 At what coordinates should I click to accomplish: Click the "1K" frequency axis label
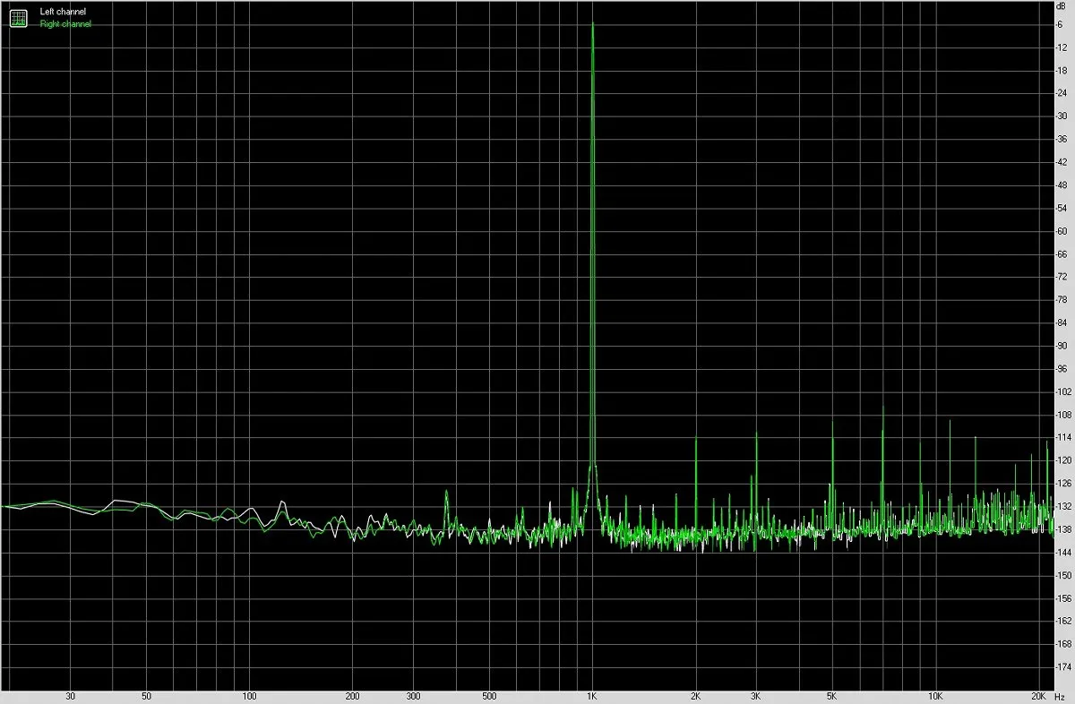[592, 696]
